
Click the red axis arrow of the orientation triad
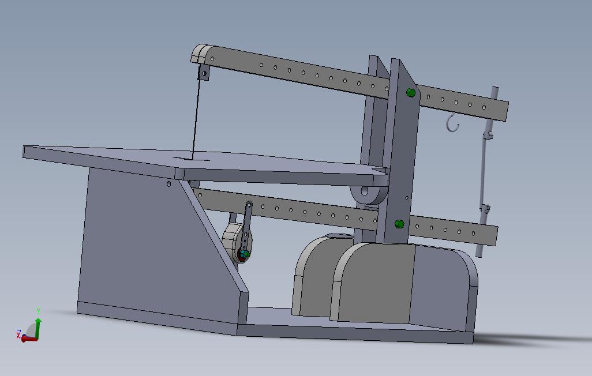(29, 339)
